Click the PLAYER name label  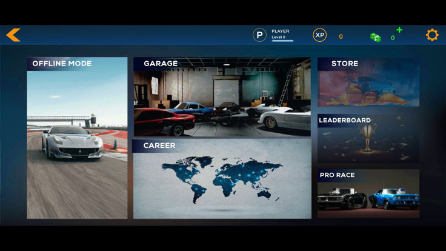pos(281,31)
